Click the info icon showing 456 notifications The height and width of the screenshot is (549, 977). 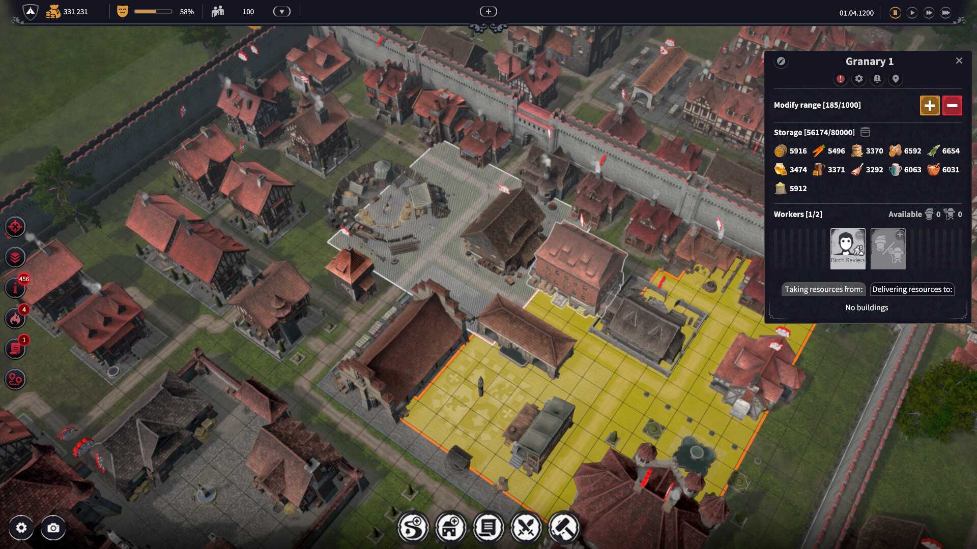(x=15, y=288)
